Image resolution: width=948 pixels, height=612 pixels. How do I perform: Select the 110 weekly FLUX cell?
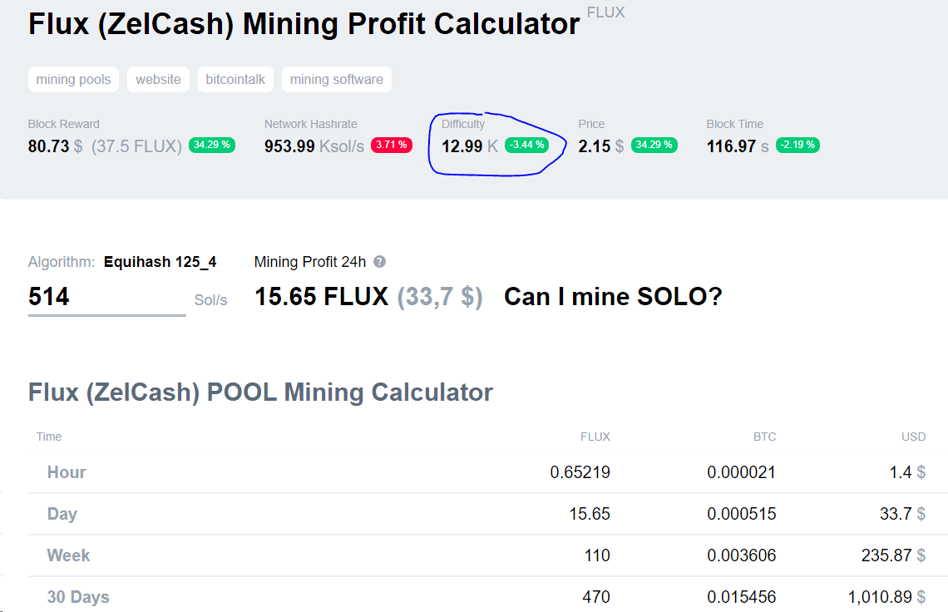pos(597,555)
